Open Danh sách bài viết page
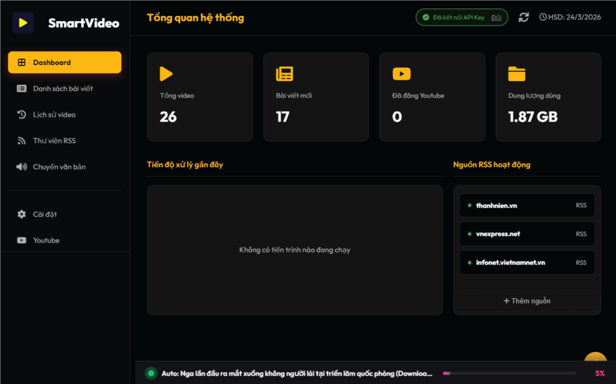Viewport: 616px width, 384px height. pyautogui.click(x=63, y=89)
